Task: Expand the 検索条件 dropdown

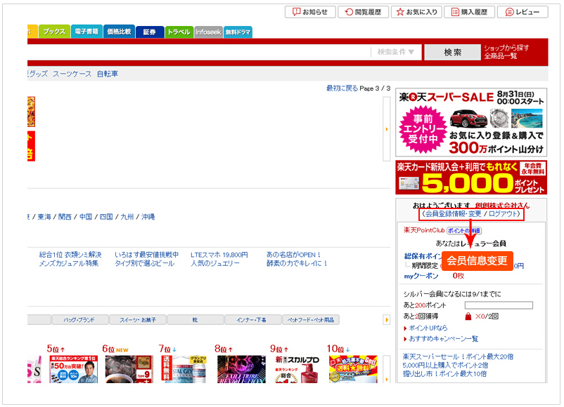Action: [400, 52]
